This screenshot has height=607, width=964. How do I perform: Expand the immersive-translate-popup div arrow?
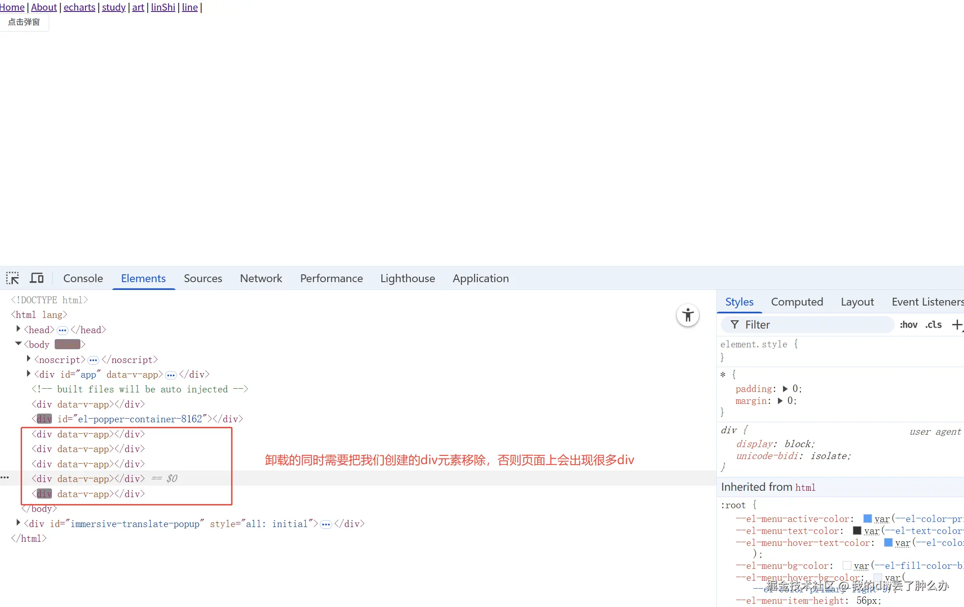[18, 522]
